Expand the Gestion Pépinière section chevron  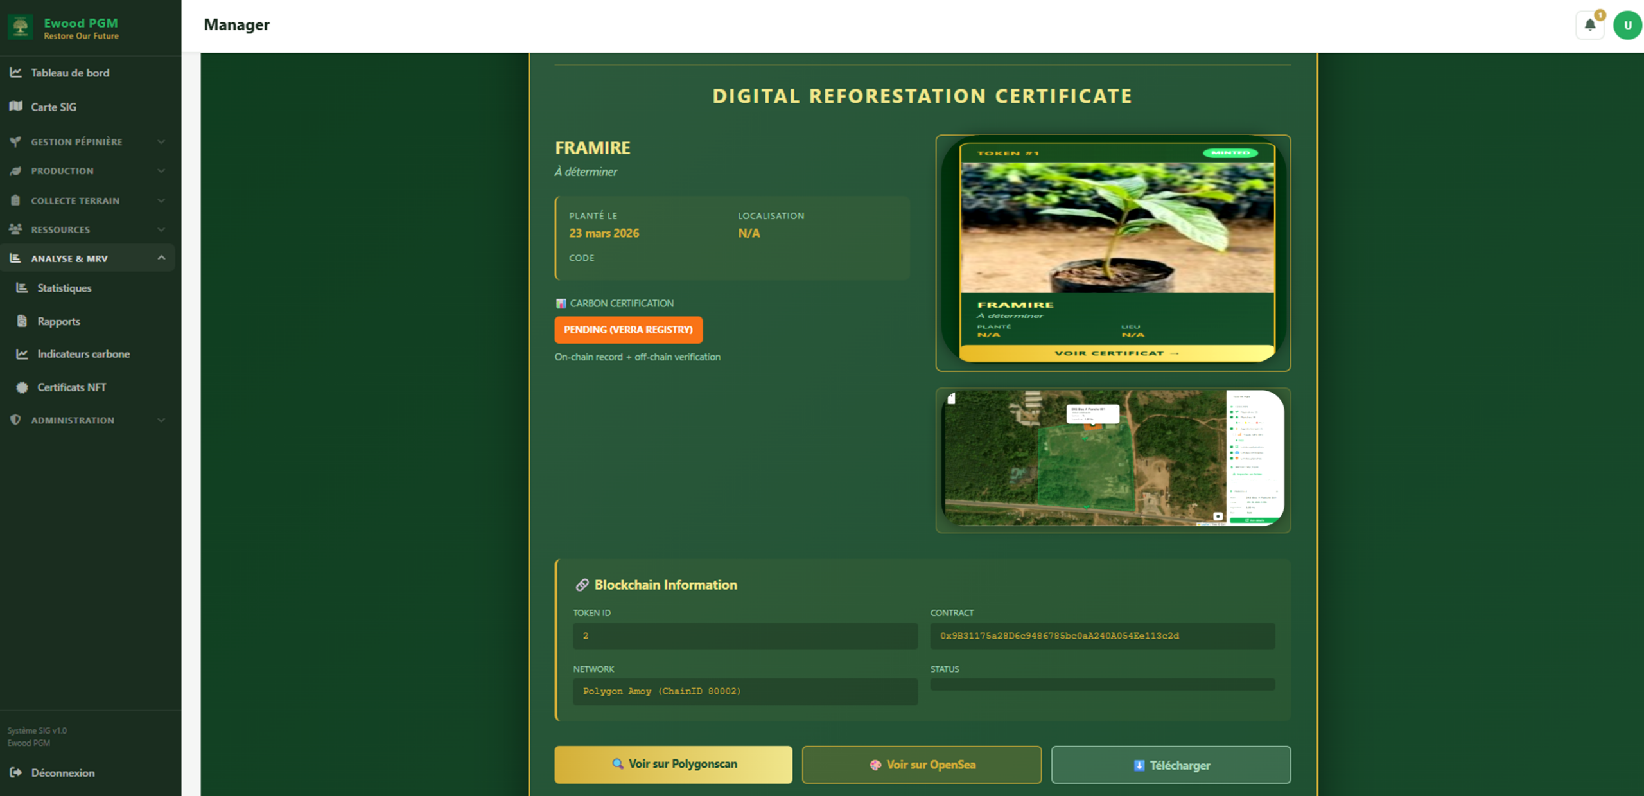click(x=161, y=141)
